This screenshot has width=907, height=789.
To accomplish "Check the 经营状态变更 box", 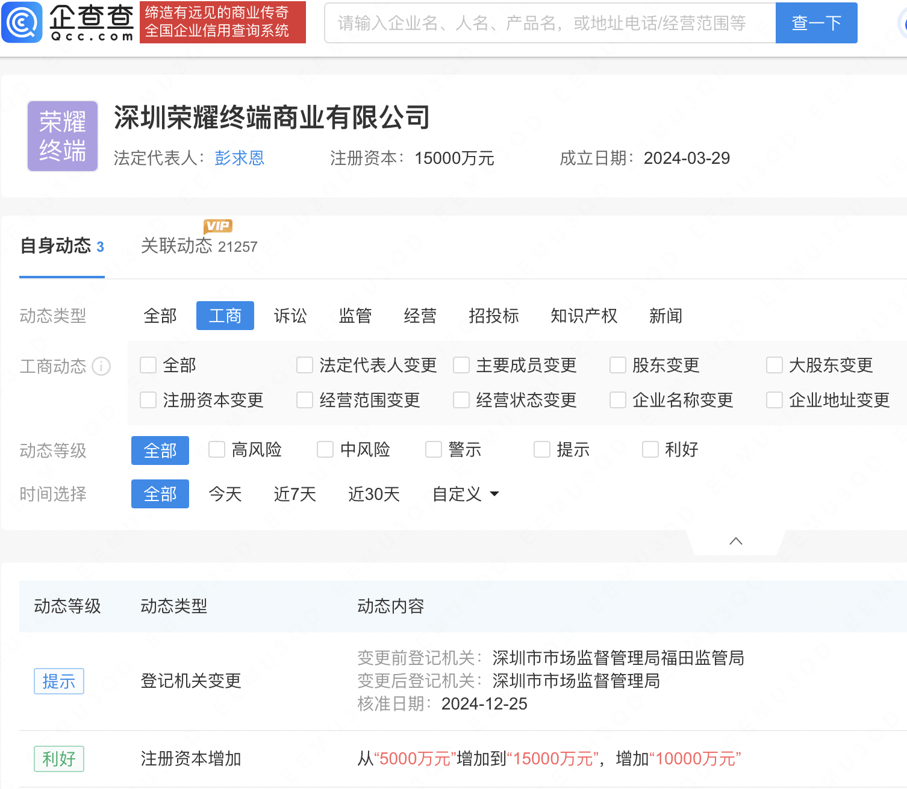I will click(x=461, y=400).
